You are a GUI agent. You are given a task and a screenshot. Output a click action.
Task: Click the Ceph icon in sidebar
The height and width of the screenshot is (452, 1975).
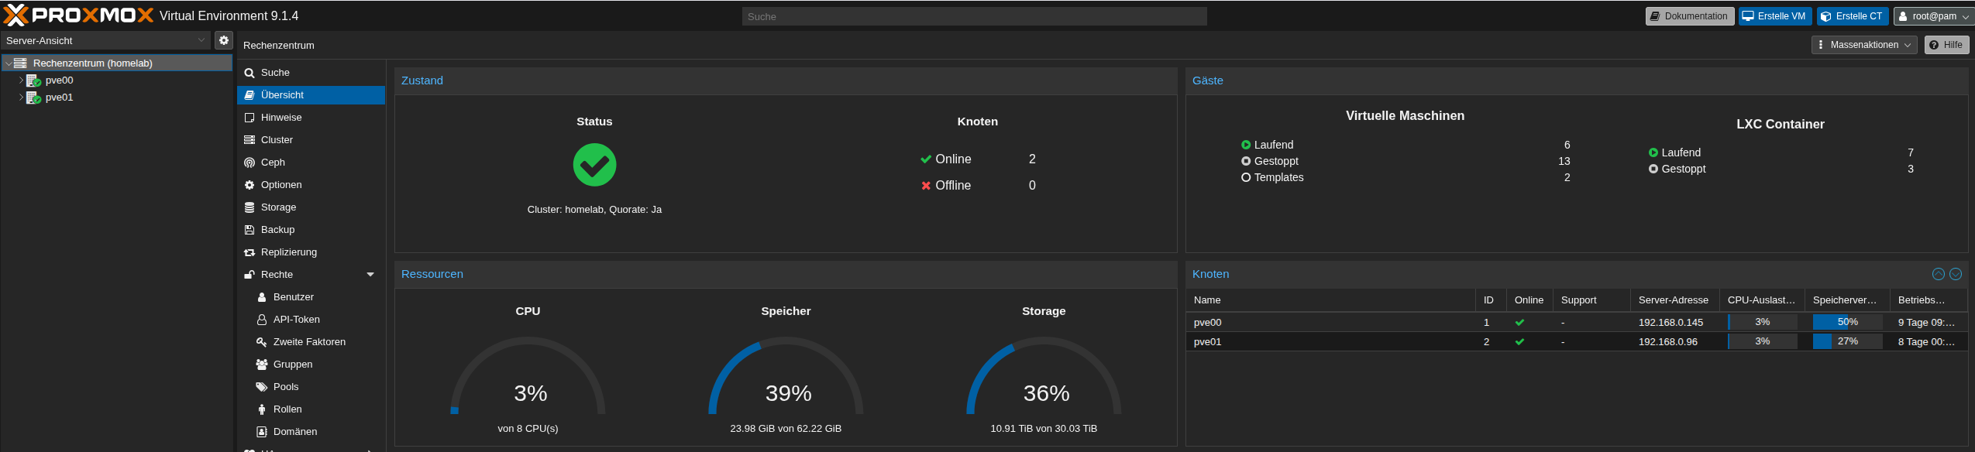(x=249, y=163)
